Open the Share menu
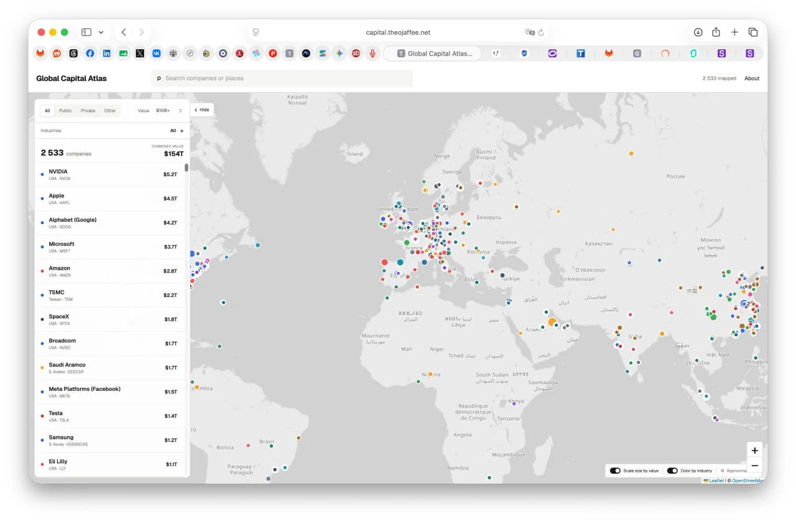The image size is (796, 521). point(716,32)
